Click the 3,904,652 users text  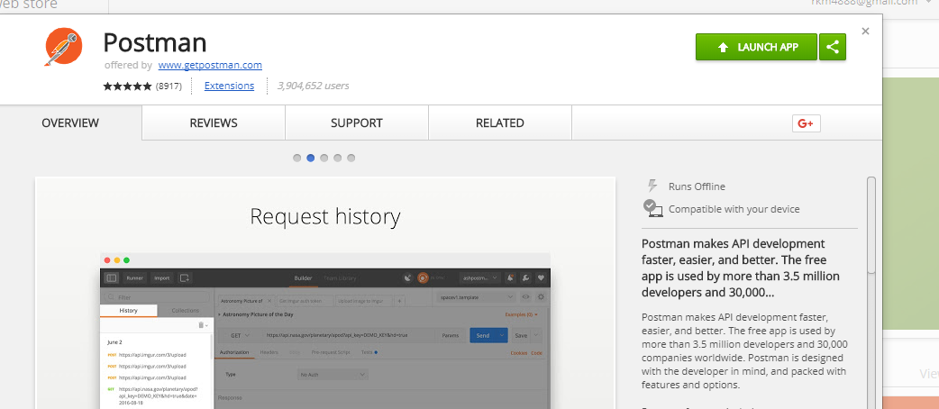coord(314,86)
